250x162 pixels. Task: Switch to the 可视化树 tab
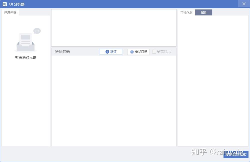pyautogui.click(x=186, y=12)
